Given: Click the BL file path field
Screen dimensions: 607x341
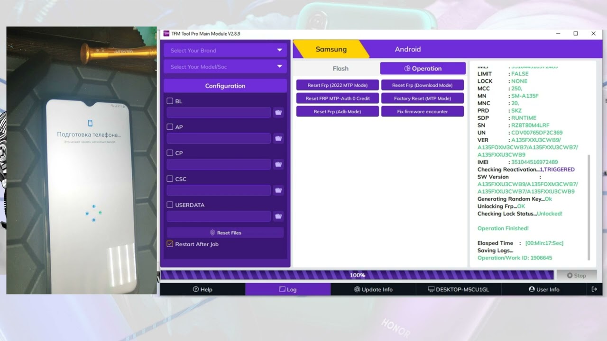Looking at the screenshot, I should (219, 112).
